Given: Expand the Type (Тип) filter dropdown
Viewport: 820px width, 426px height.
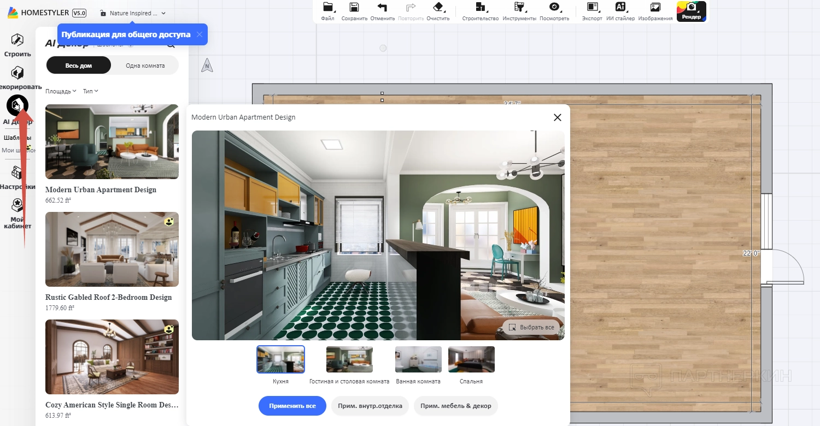Looking at the screenshot, I should [90, 91].
